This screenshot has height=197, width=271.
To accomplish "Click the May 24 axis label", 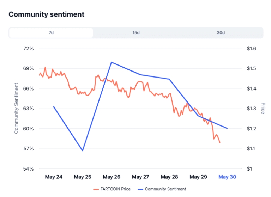I will tap(54, 177).
